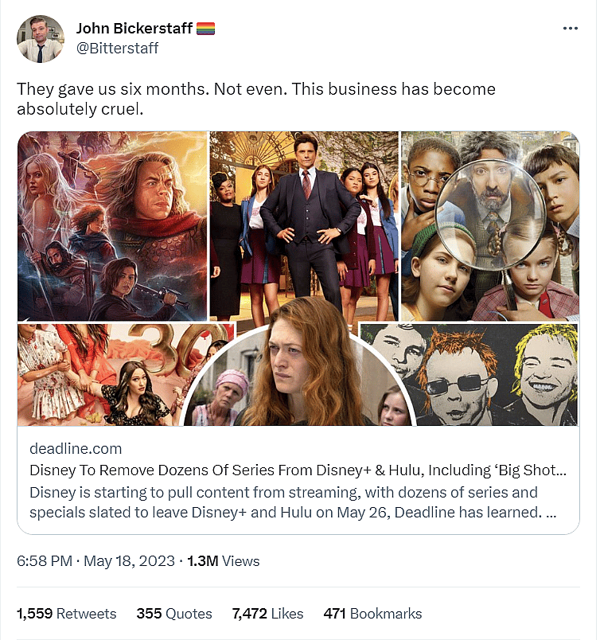
Task: Click the rainbow flag emoji beside the name
Action: (x=206, y=29)
